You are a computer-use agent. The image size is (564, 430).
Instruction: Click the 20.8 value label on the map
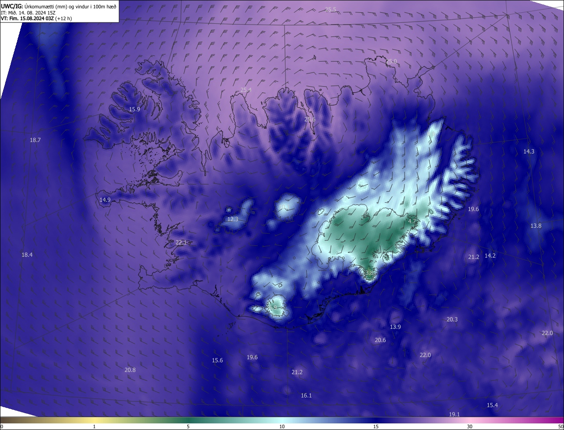coord(130,370)
